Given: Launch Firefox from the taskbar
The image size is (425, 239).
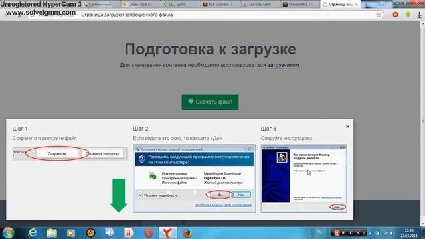Looking at the screenshot, I should click(187, 233).
